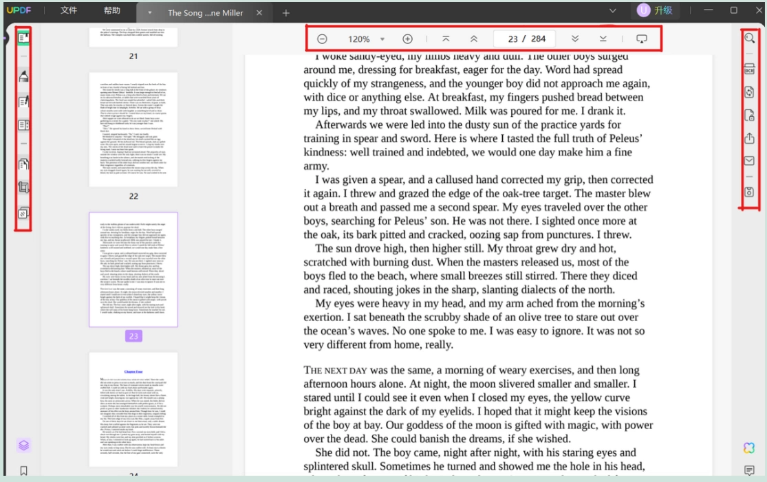Open the tab list dropdown arrow
This screenshot has height=482, width=767.
click(612, 11)
